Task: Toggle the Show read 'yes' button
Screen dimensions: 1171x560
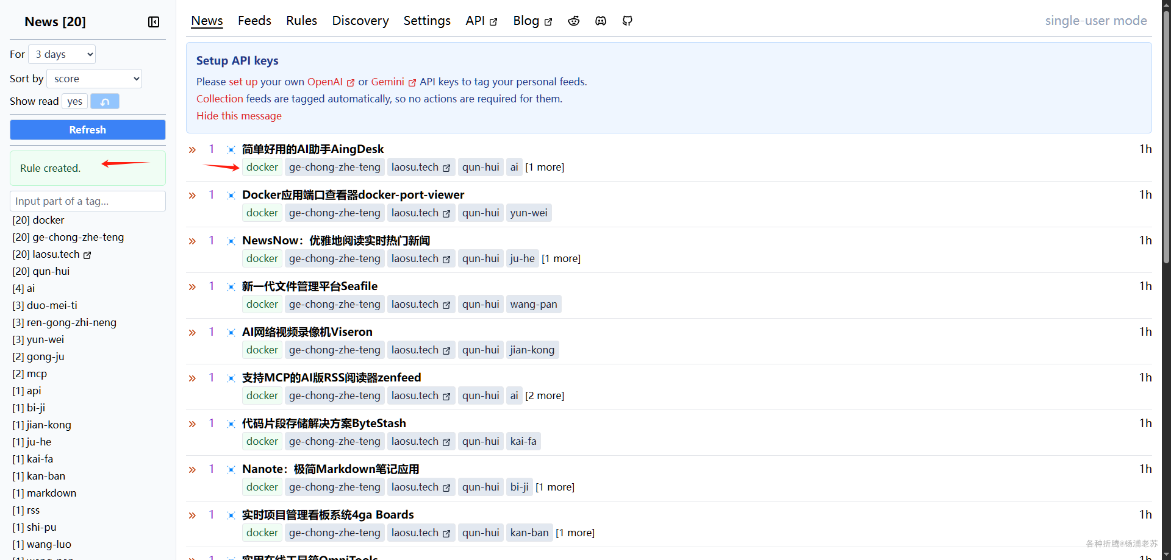Action: click(74, 101)
